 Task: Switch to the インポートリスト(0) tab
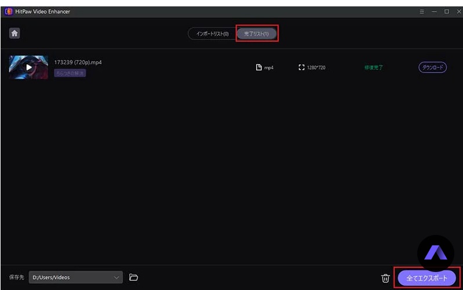point(211,34)
